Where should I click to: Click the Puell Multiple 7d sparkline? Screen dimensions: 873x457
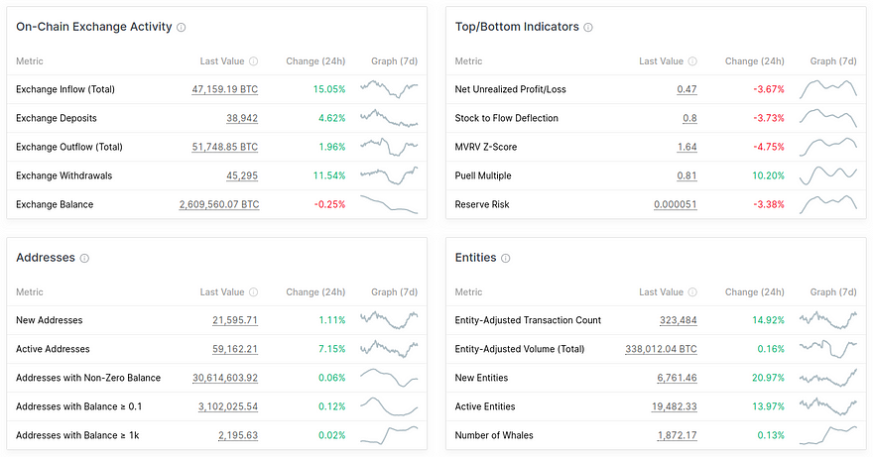828,175
